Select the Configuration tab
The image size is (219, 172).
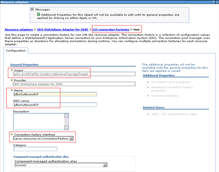click(x=16, y=50)
